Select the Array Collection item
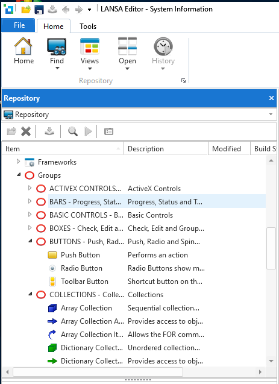This screenshot has height=384, width=279. [86, 308]
